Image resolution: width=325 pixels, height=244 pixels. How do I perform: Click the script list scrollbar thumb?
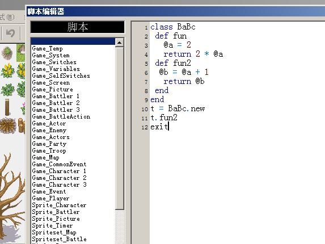[119, 128]
